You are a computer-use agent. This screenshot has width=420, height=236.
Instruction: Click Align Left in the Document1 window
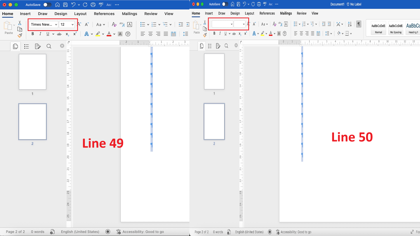[x=296, y=33]
